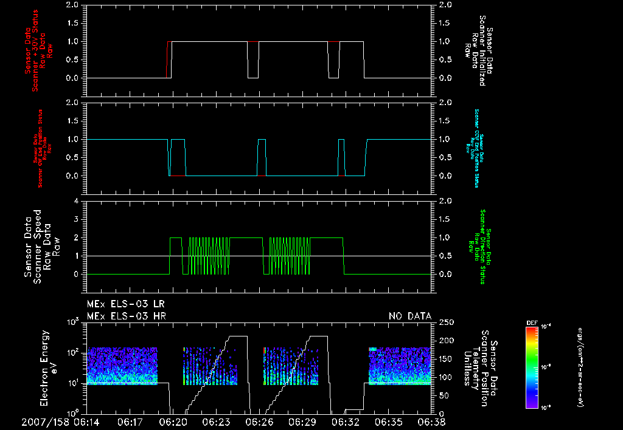Click the 3 tick on Scanner Speed axis
Viewport: 623px width, 430px height.
point(76,219)
